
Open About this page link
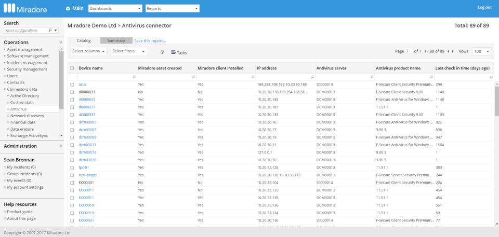pyautogui.click(x=21, y=218)
